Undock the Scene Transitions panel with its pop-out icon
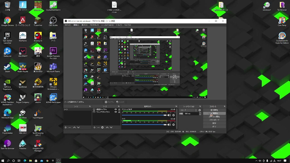The height and width of the screenshot is (163, 290). click(200, 107)
